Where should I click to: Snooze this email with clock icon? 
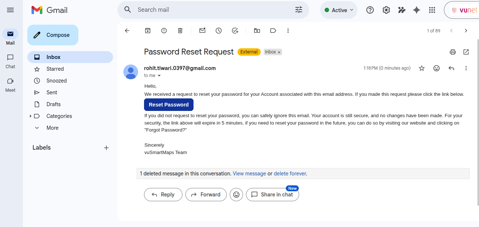click(219, 31)
